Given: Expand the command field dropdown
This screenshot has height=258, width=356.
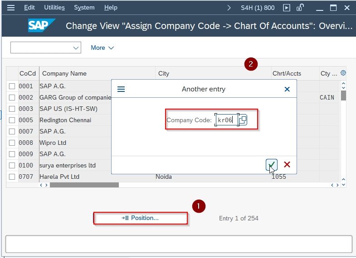Looking at the screenshot, I should coord(76,48).
